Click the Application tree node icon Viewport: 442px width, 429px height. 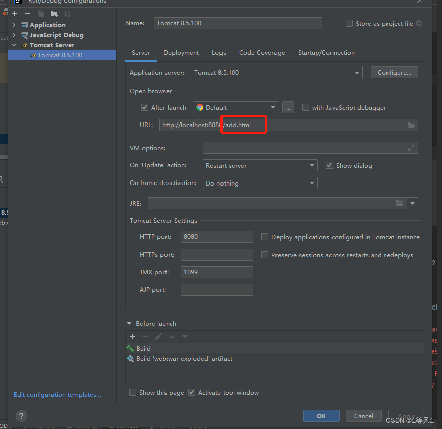point(25,25)
